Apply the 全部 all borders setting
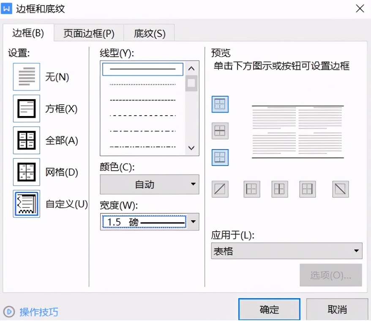371x321 pixels. click(x=26, y=140)
